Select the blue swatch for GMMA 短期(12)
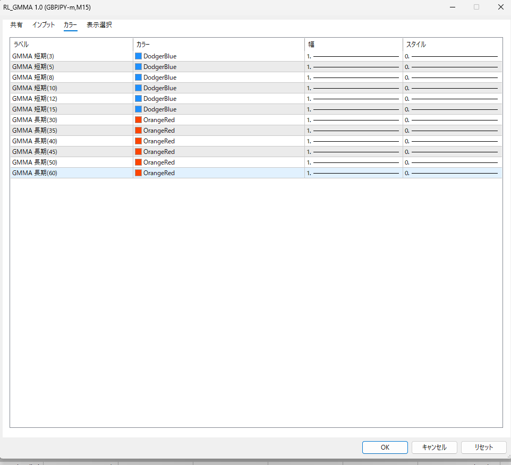Screen dimensions: 511x465 139,98
